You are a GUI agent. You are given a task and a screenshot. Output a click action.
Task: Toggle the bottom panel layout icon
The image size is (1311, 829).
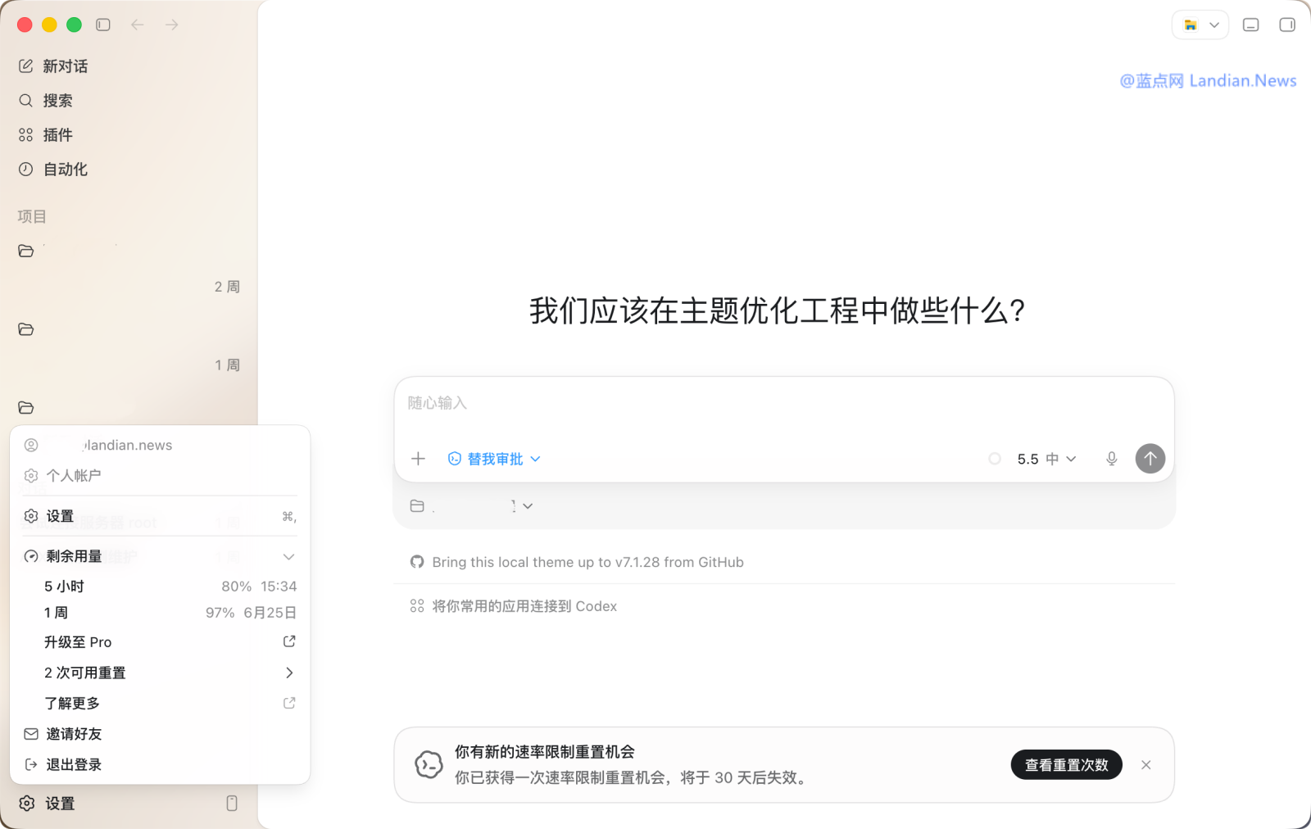(x=1251, y=25)
